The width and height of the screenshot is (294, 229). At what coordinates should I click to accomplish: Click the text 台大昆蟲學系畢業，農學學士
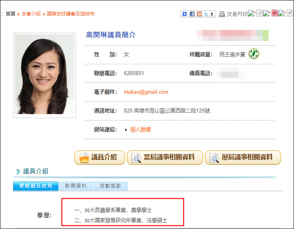(x=118, y=210)
